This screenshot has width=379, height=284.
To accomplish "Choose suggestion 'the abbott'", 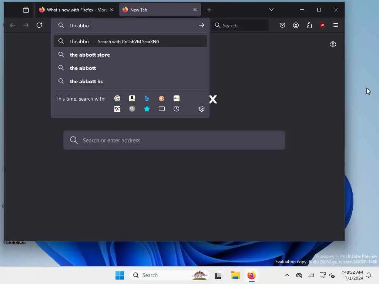I will 130,68.
